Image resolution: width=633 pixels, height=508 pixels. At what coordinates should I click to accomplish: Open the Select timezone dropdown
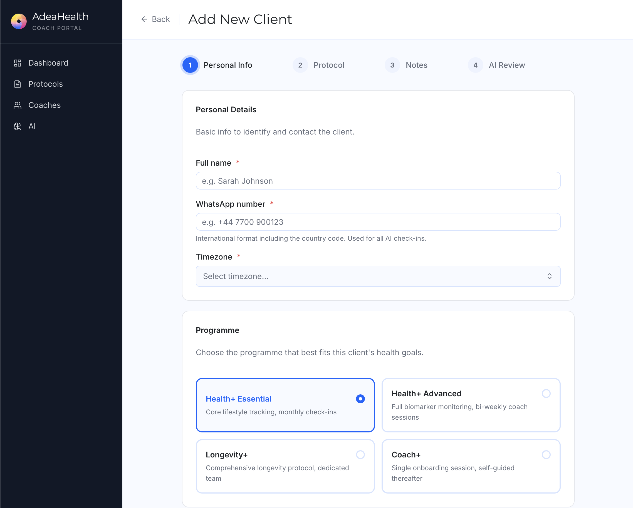[x=378, y=276]
